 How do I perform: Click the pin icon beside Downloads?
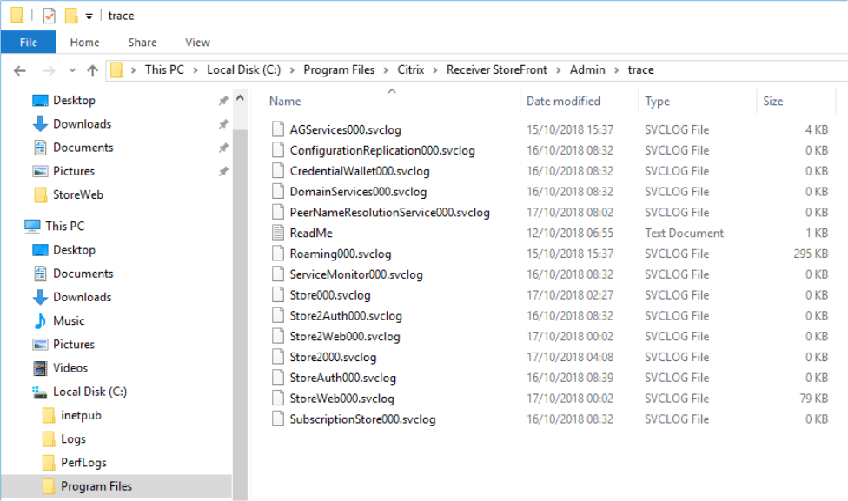point(223,124)
